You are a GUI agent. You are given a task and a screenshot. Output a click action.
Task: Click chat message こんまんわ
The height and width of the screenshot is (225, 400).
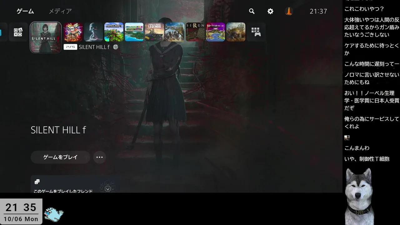pyautogui.click(x=357, y=148)
